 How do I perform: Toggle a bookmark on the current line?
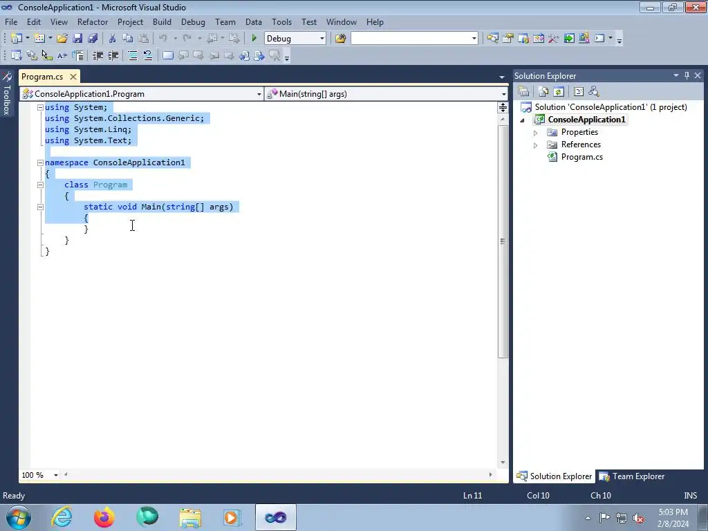(x=167, y=55)
